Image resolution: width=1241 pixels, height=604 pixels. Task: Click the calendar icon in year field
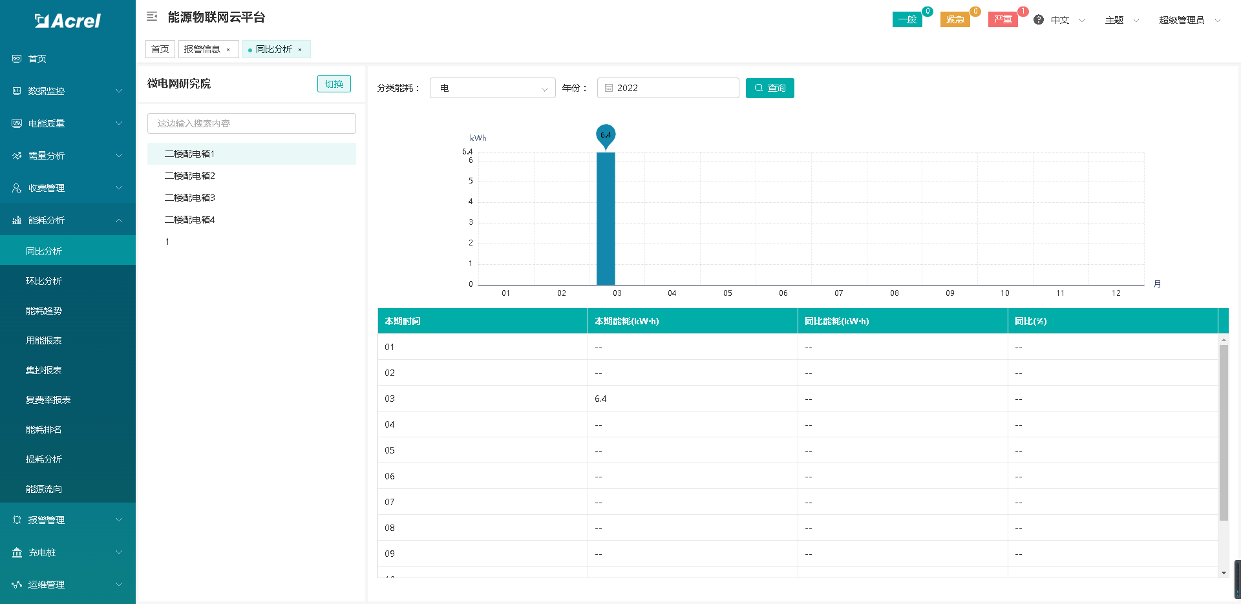[x=608, y=88]
